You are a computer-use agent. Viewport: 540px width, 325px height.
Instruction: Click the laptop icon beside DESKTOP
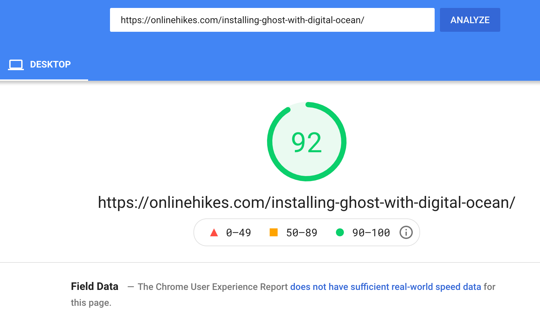click(x=16, y=65)
